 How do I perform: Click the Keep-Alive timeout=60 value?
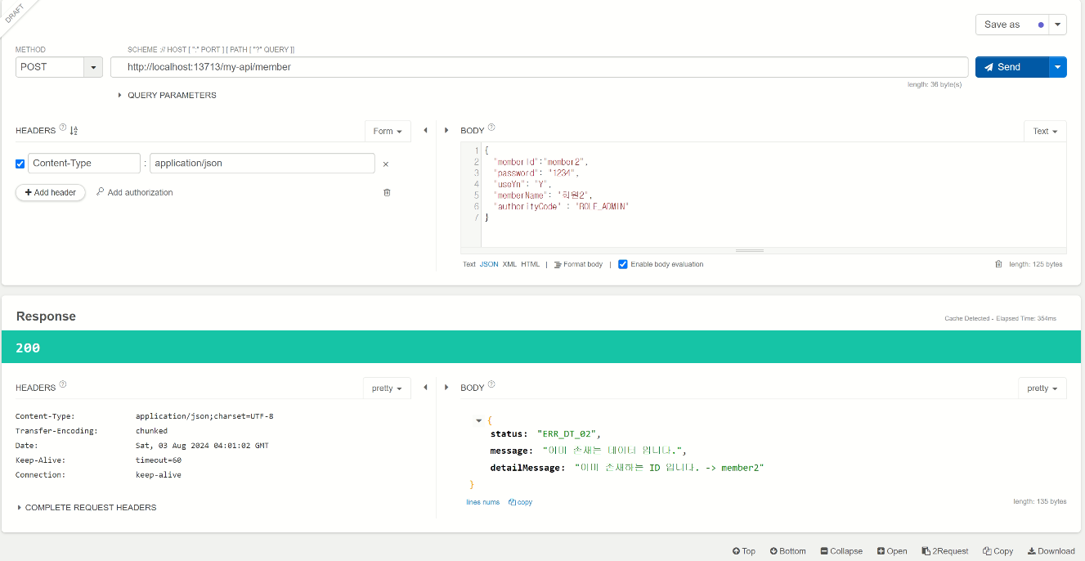[x=159, y=460]
